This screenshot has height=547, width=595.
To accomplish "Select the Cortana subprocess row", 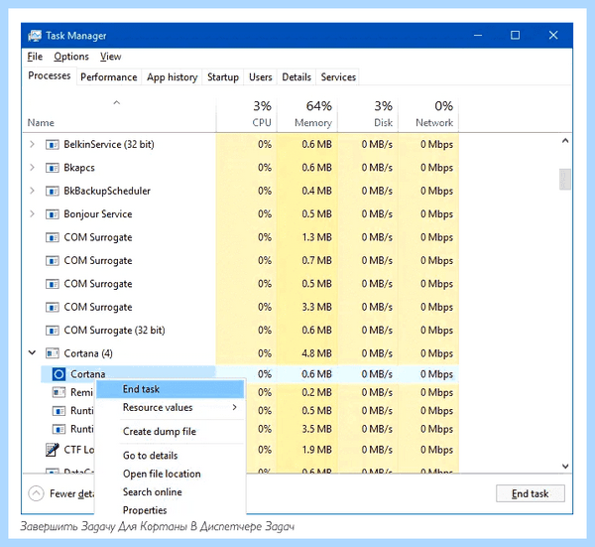I will coord(250,374).
